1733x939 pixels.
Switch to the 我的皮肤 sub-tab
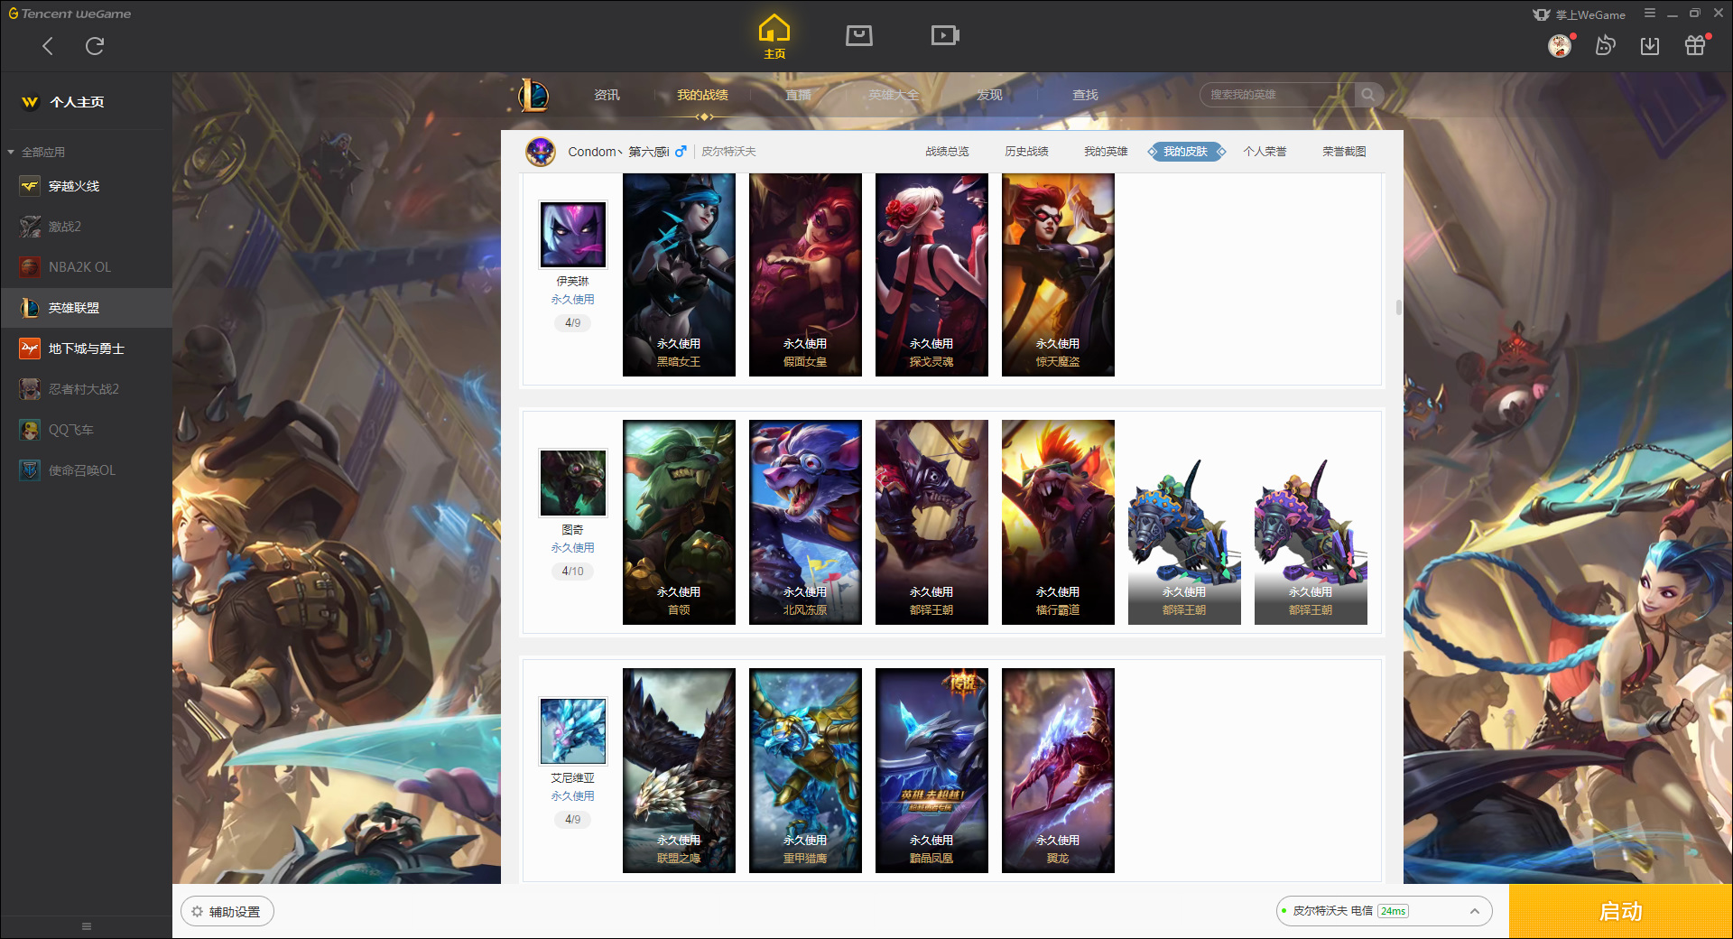tap(1185, 152)
